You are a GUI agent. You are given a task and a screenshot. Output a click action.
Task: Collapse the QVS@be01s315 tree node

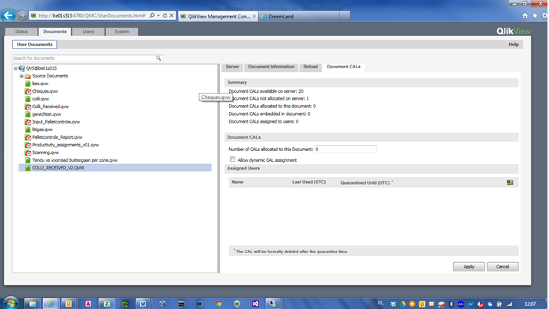pos(15,68)
